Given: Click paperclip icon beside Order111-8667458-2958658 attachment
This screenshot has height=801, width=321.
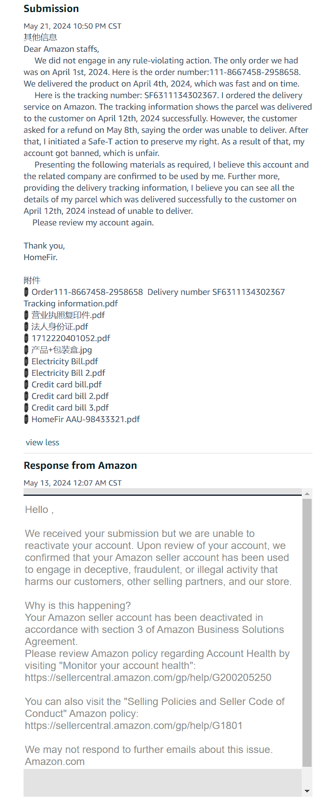Looking at the screenshot, I should [x=26, y=292].
